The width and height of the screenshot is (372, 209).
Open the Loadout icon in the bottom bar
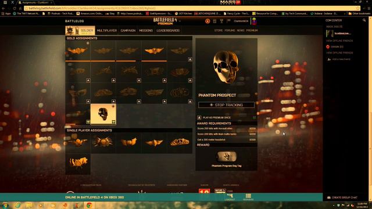pos(230,197)
